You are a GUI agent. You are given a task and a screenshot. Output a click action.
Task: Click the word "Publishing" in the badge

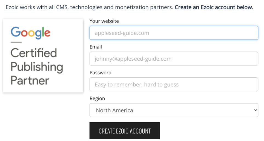coord(37,67)
